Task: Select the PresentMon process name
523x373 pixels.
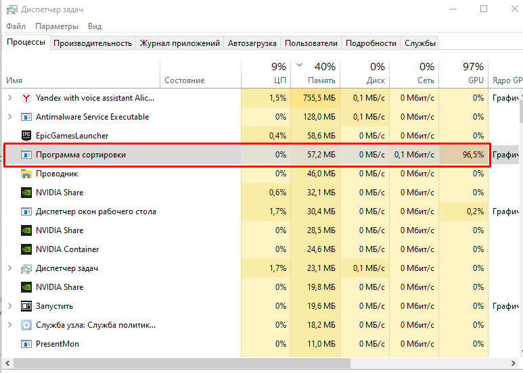Action: 58,344
